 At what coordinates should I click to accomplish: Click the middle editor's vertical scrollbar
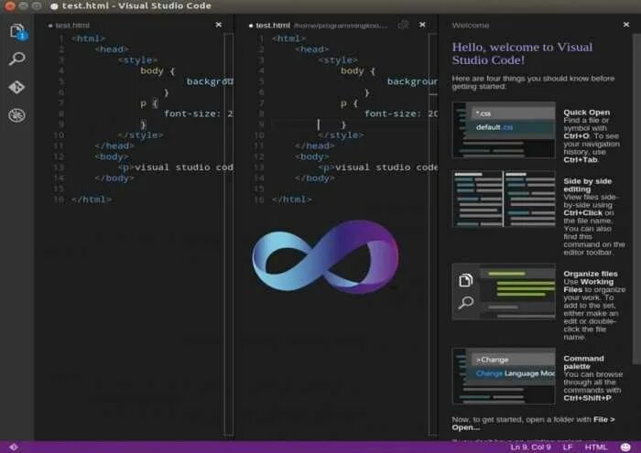coord(433,235)
